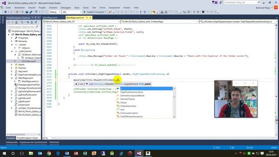279x157 pixels.
Task: Toggle a bookmark using the bookmark icon
Action: tap(203, 12)
